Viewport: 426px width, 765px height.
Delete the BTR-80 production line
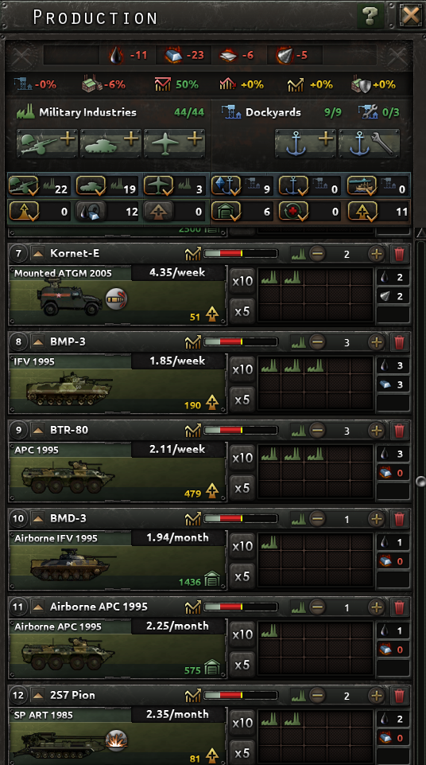[x=399, y=431]
